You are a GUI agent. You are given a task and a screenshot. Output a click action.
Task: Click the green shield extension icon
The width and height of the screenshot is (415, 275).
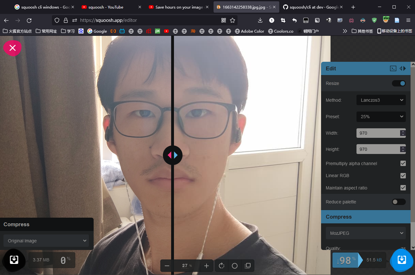pyautogui.click(x=374, y=20)
